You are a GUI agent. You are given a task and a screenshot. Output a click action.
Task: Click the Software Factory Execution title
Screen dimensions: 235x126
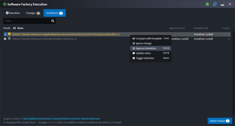point(27,4)
